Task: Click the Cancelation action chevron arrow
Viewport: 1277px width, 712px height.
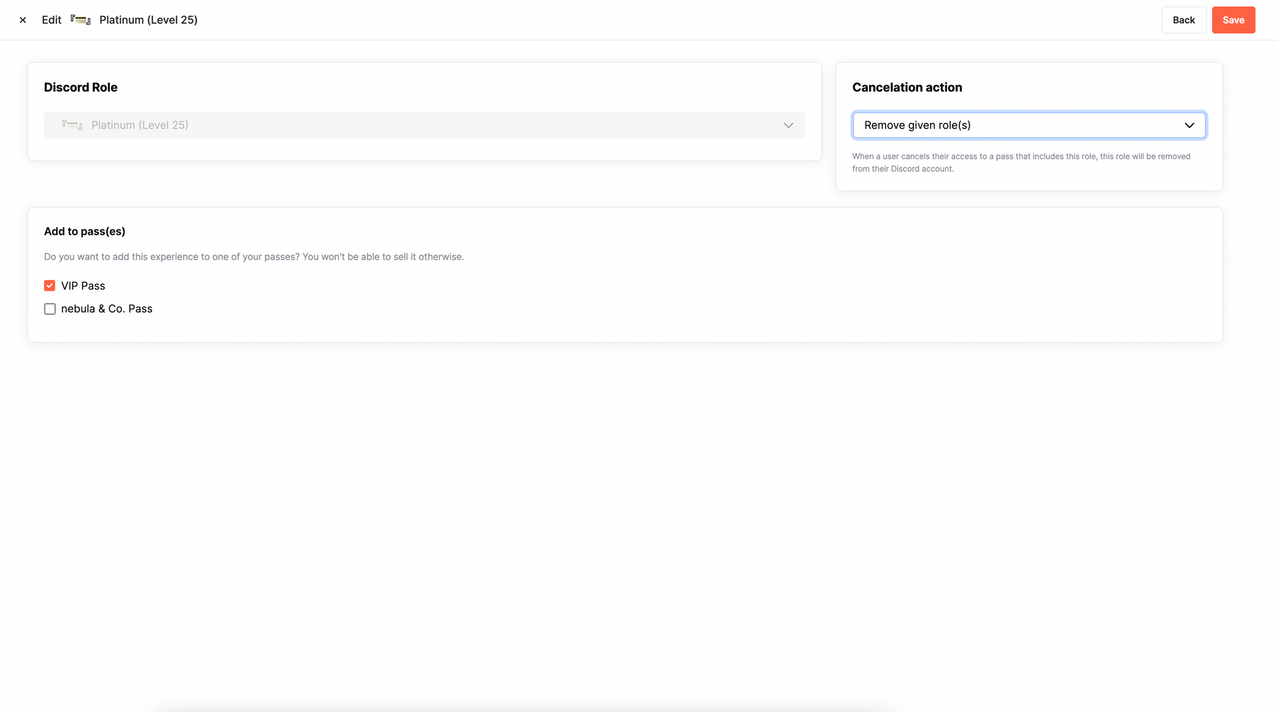Action: pos(1189,125)
